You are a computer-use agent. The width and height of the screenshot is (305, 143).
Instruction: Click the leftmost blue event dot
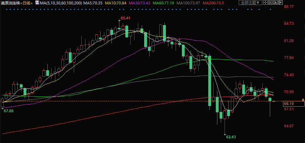coord(7,9)
